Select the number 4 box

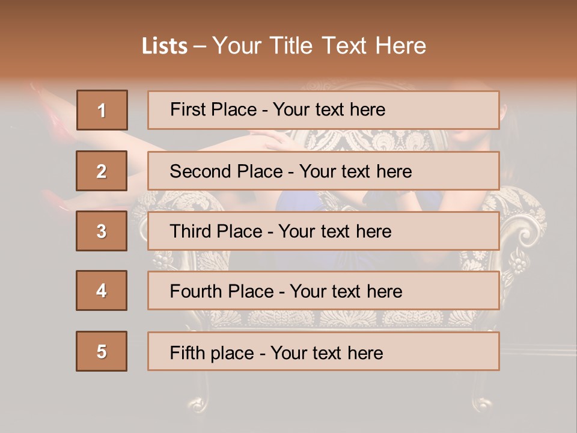pyautogui.click(x=102, y=290)
